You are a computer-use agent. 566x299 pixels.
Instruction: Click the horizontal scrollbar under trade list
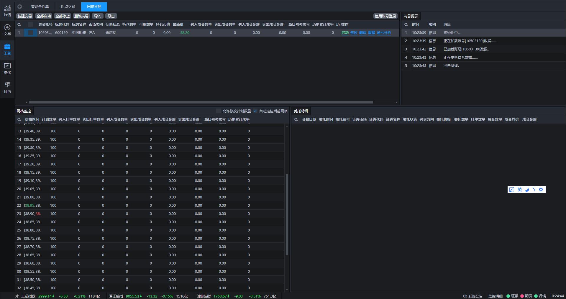[201, 102]
